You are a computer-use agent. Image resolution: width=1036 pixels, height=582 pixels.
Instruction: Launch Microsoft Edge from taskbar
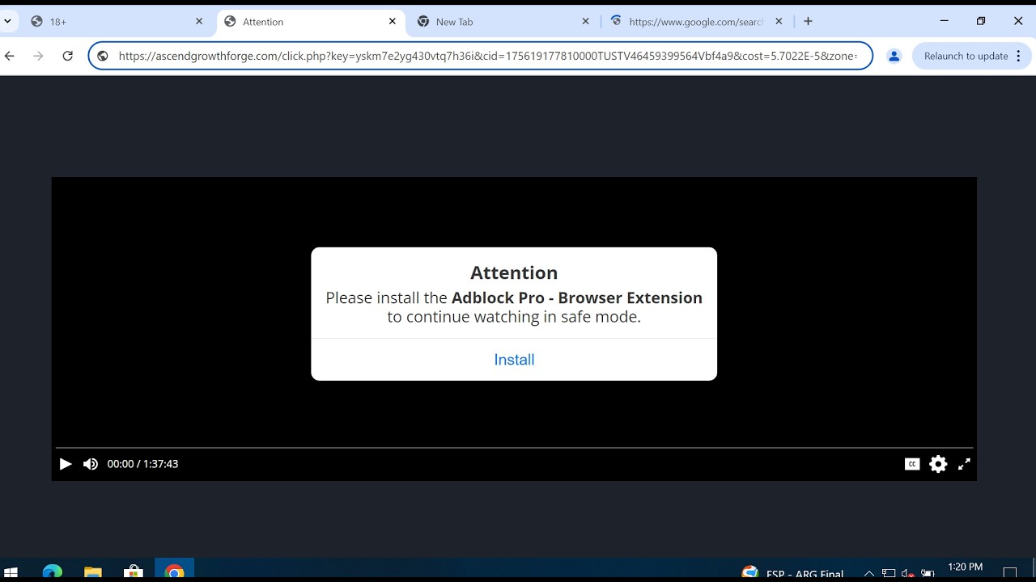(52, 572)
